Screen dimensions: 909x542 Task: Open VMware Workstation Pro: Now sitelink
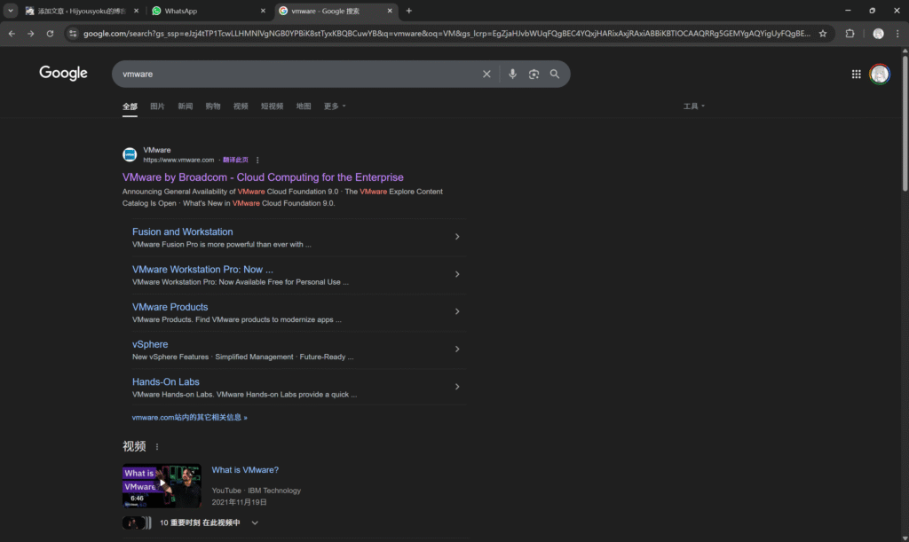pos(202,270)
